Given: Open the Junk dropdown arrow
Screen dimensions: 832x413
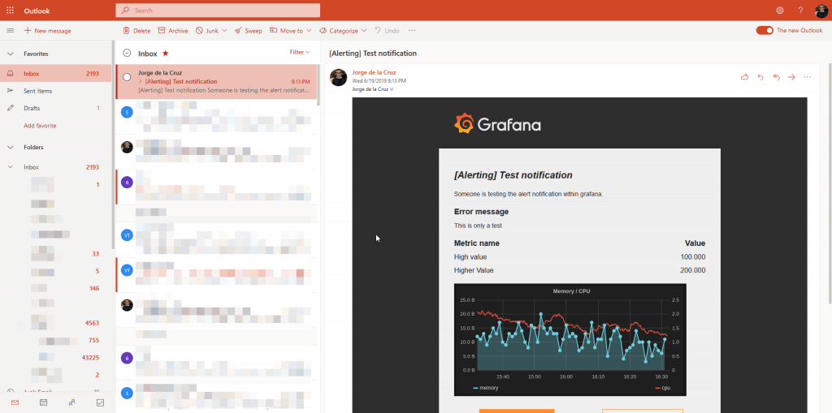Looking at the screenshot, I should click(224, 31).
